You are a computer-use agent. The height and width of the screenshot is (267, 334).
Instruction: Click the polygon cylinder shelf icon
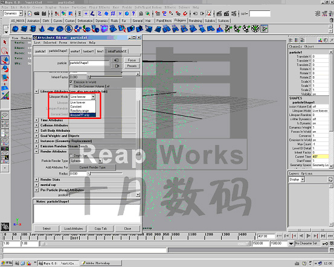tap(33, 29)
